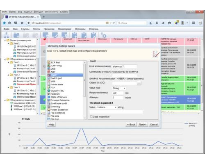Open the network map view icon
205x164 pixels.
coord(7,35)
